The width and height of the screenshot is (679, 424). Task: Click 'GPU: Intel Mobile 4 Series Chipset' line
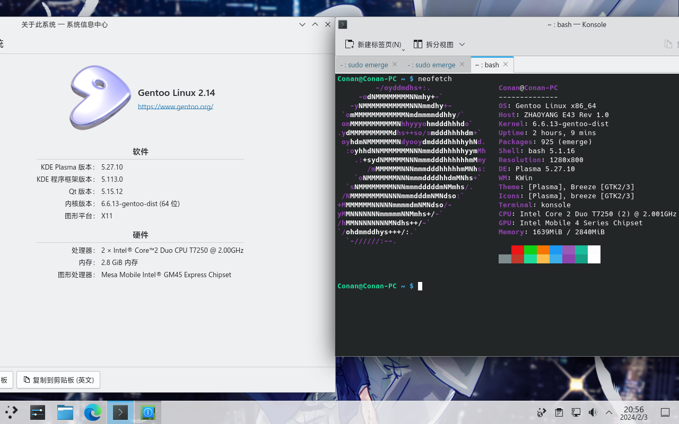click(571, 223)
